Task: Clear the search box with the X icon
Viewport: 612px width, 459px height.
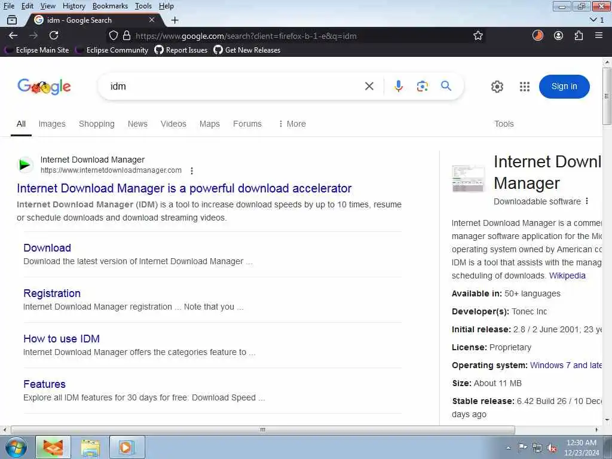Action: 369,86
